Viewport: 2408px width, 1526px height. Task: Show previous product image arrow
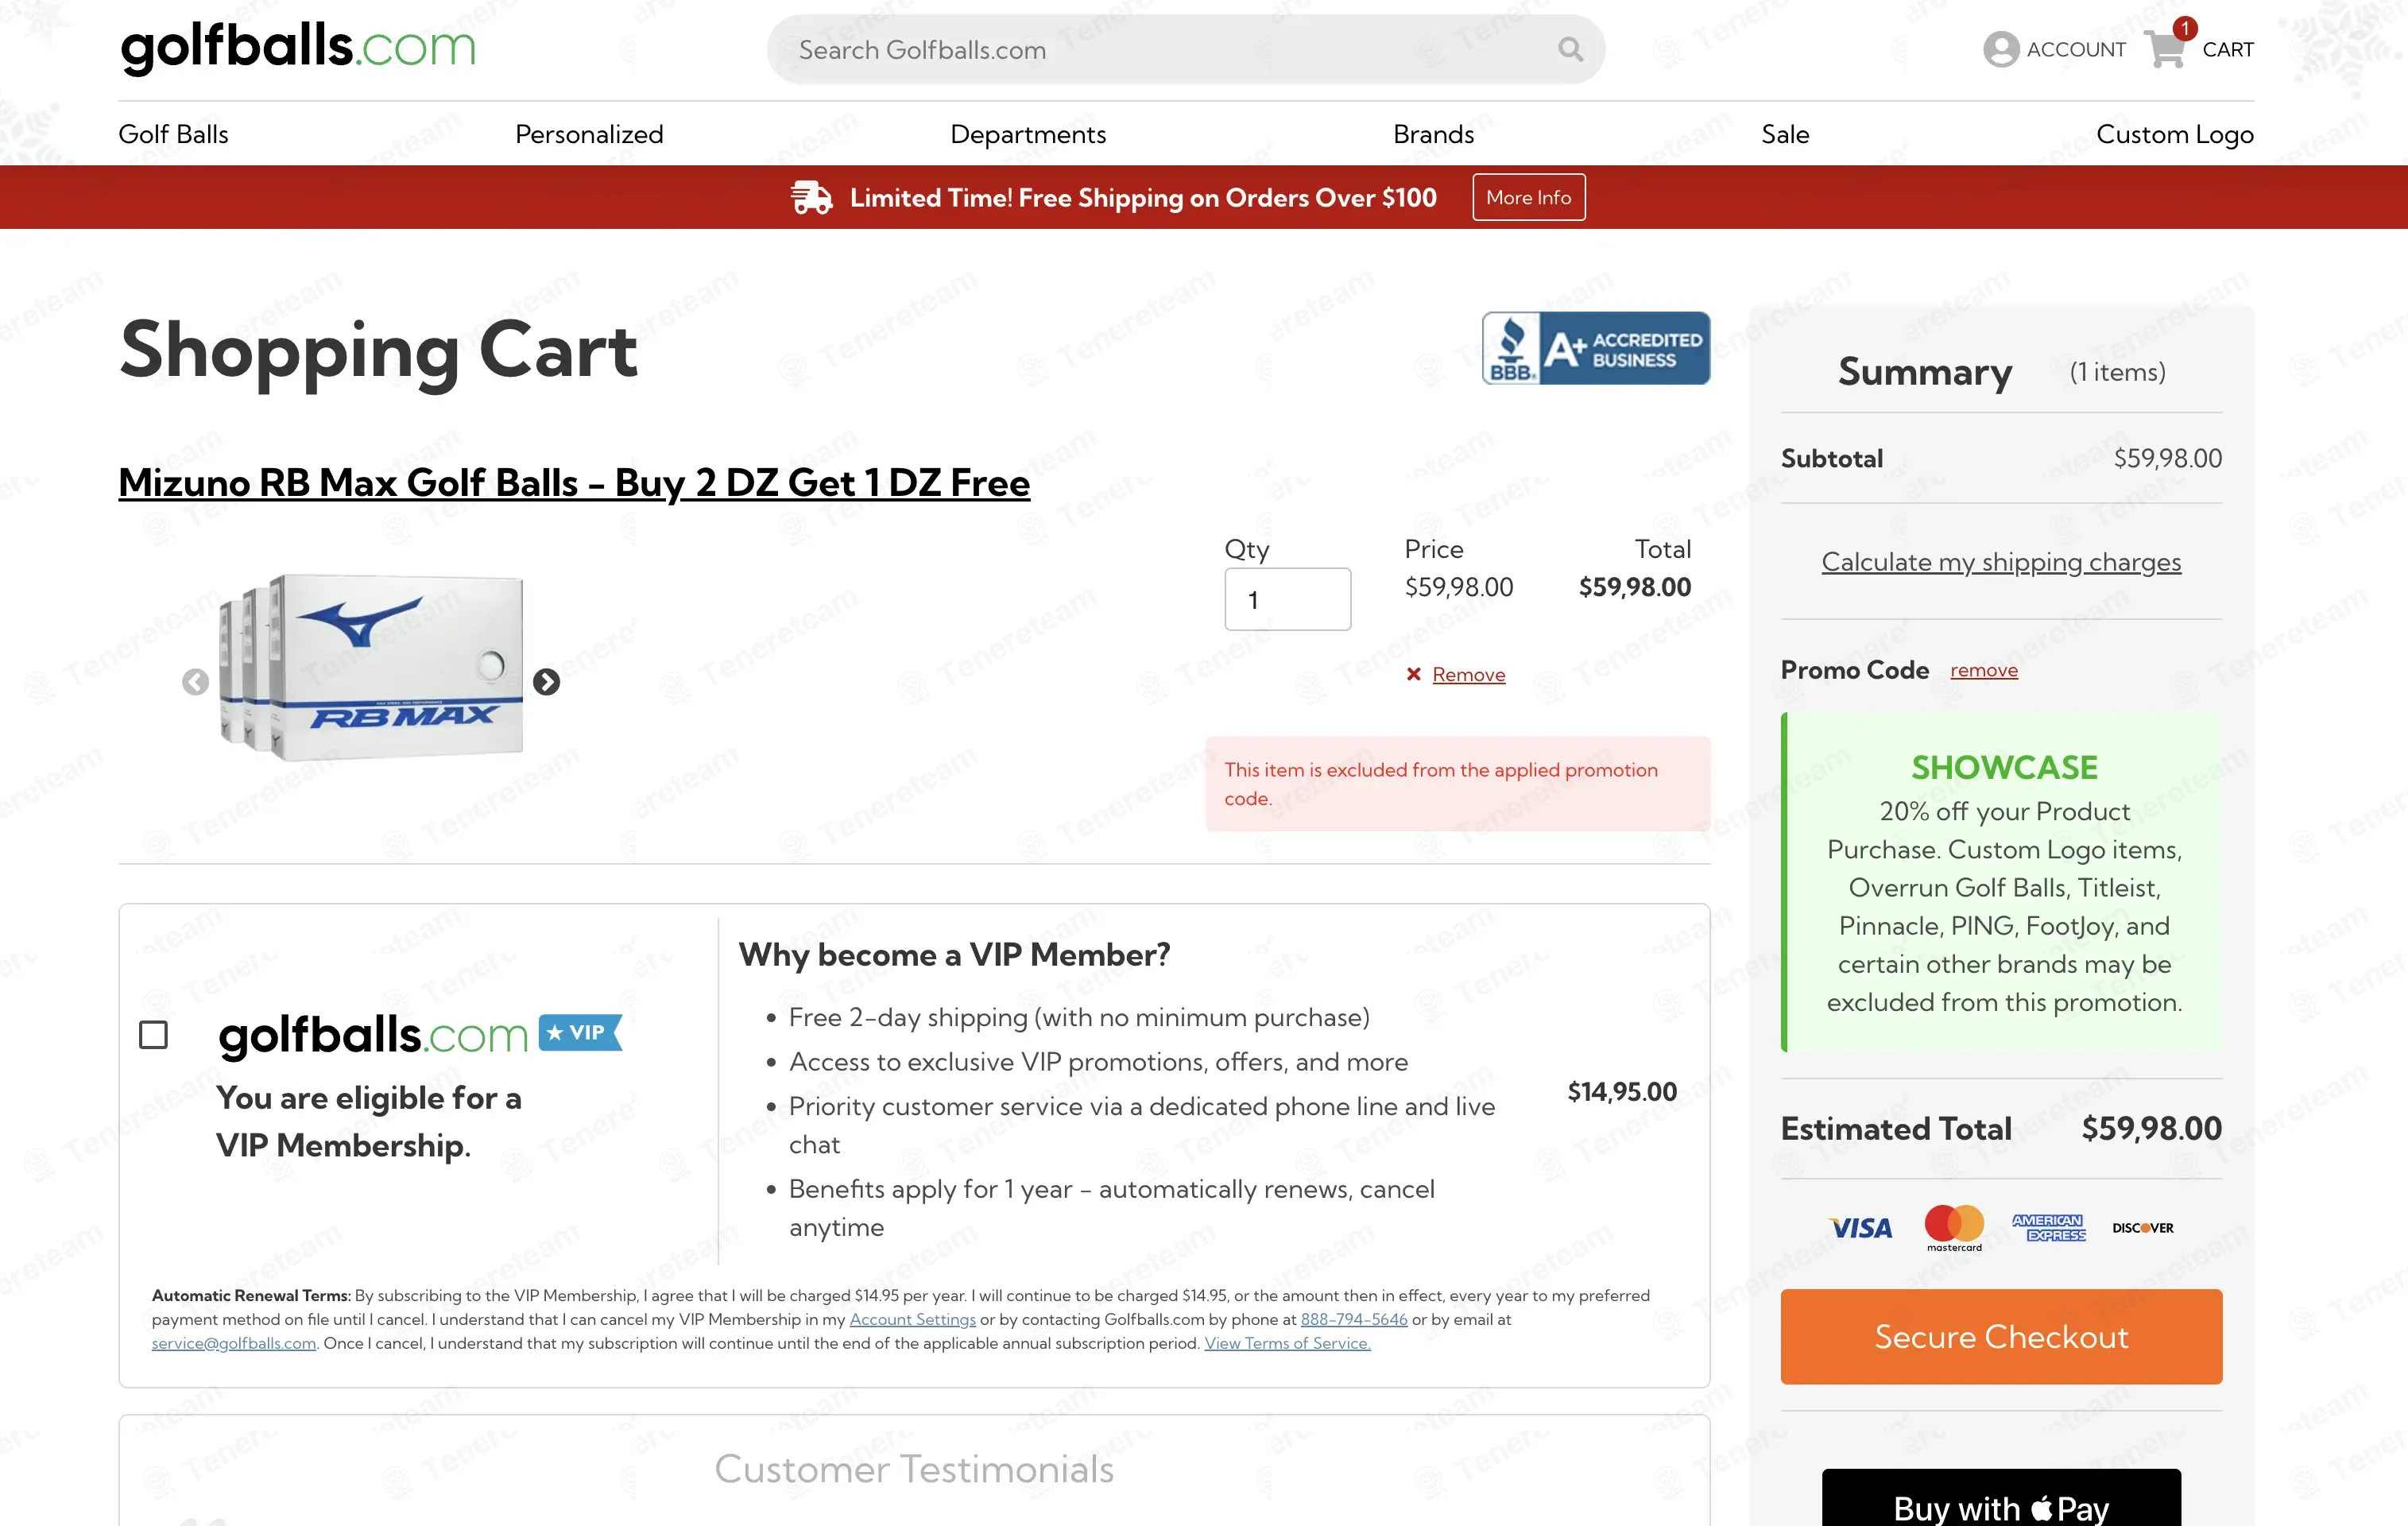pyautogui.click(x=196, y=682)
